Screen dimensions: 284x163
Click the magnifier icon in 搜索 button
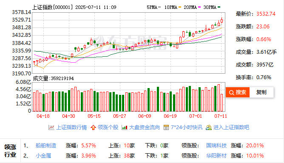pos(231,92)
